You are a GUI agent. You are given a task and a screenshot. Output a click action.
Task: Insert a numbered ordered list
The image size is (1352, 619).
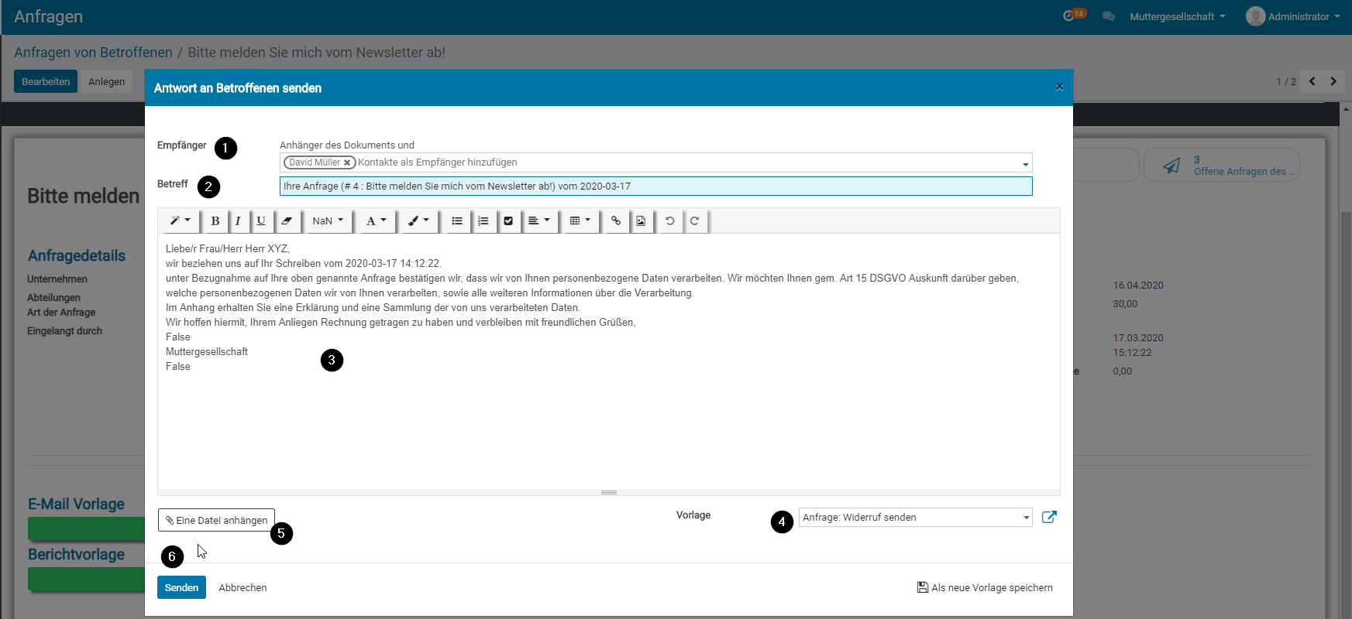483,221
